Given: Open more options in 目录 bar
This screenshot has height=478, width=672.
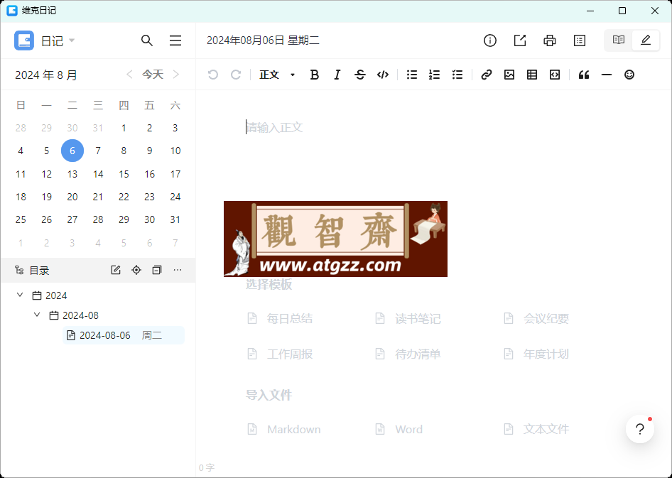Looking at the screenshot, I should (178, 270).
